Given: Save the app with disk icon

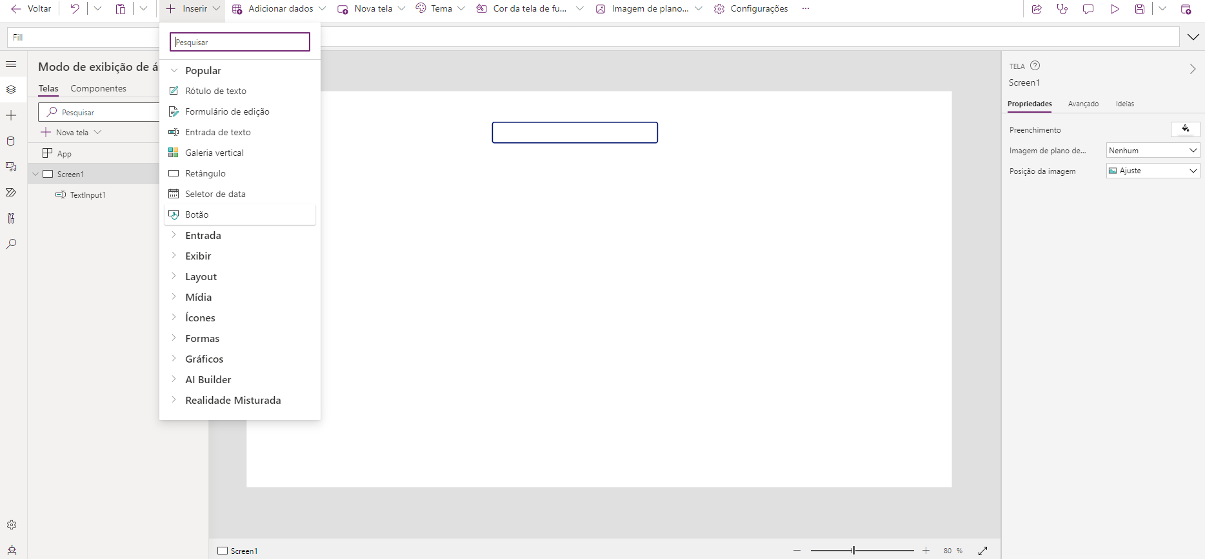Looking at the screenshot, I should [x=1140, y=9].
